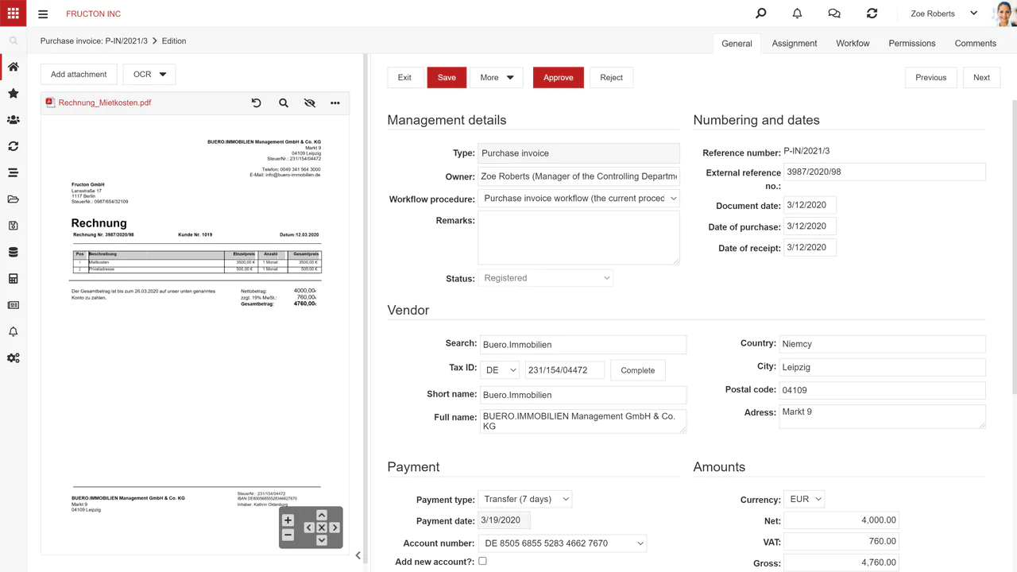The image size is (1017, 572).
Task: Open the Tax ID country code dropdown
Action: [x=501, y=369]
